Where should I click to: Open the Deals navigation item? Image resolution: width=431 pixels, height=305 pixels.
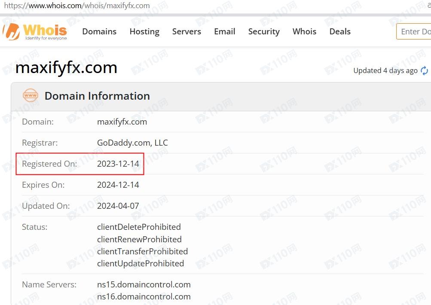click(340, 32)
